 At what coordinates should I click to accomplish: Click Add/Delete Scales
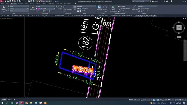click(124, 9)
